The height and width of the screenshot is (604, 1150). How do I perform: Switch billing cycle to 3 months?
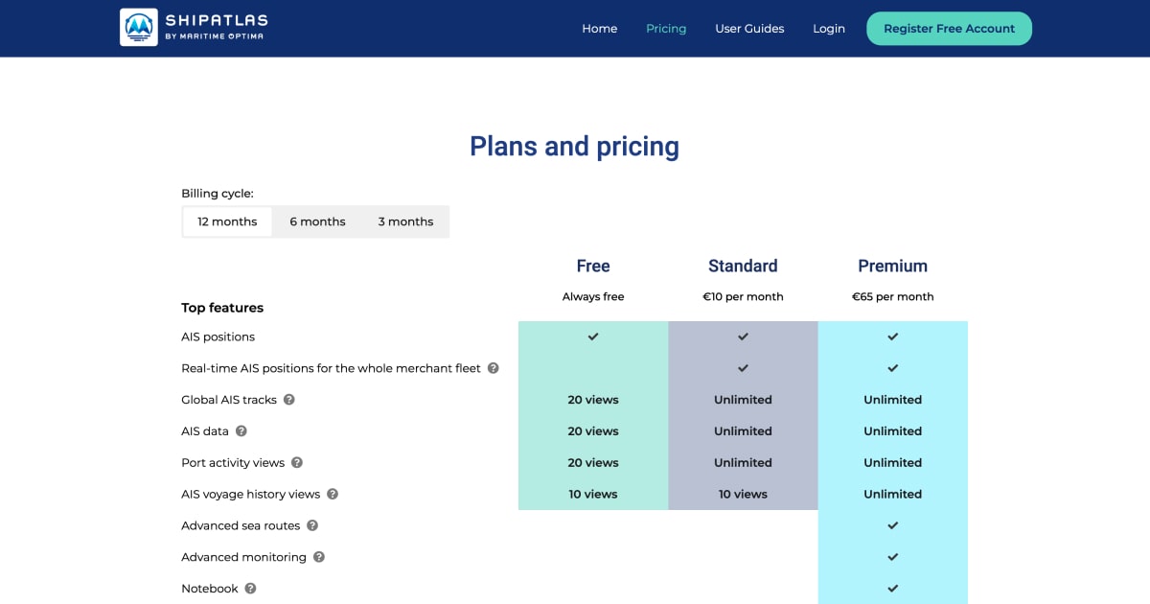coord(405,221)
